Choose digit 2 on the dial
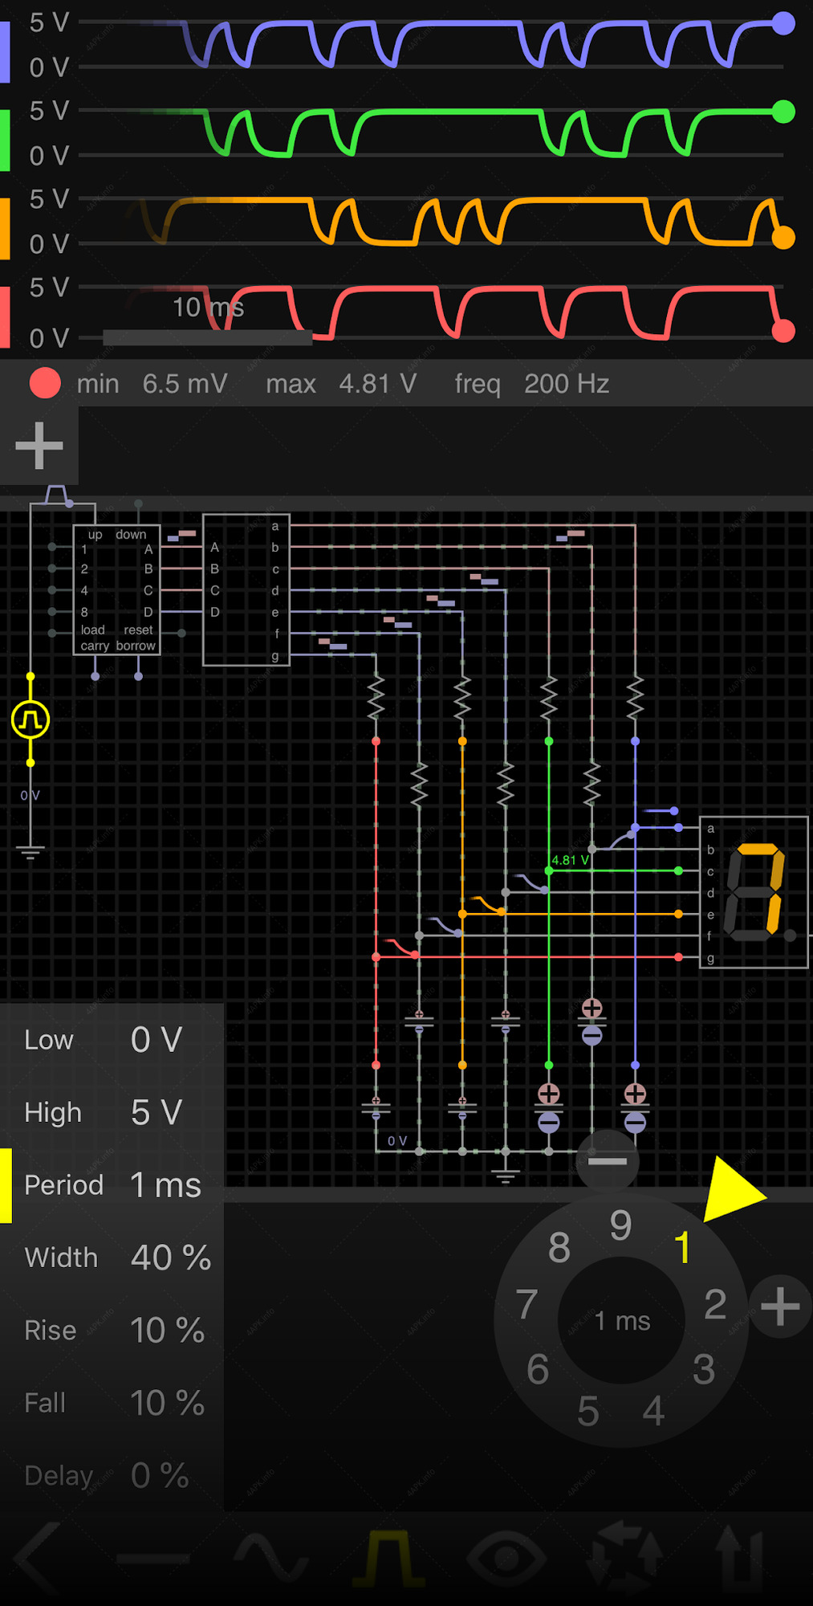This screenshot has height=1606, width=813. tap(715, 1305)
